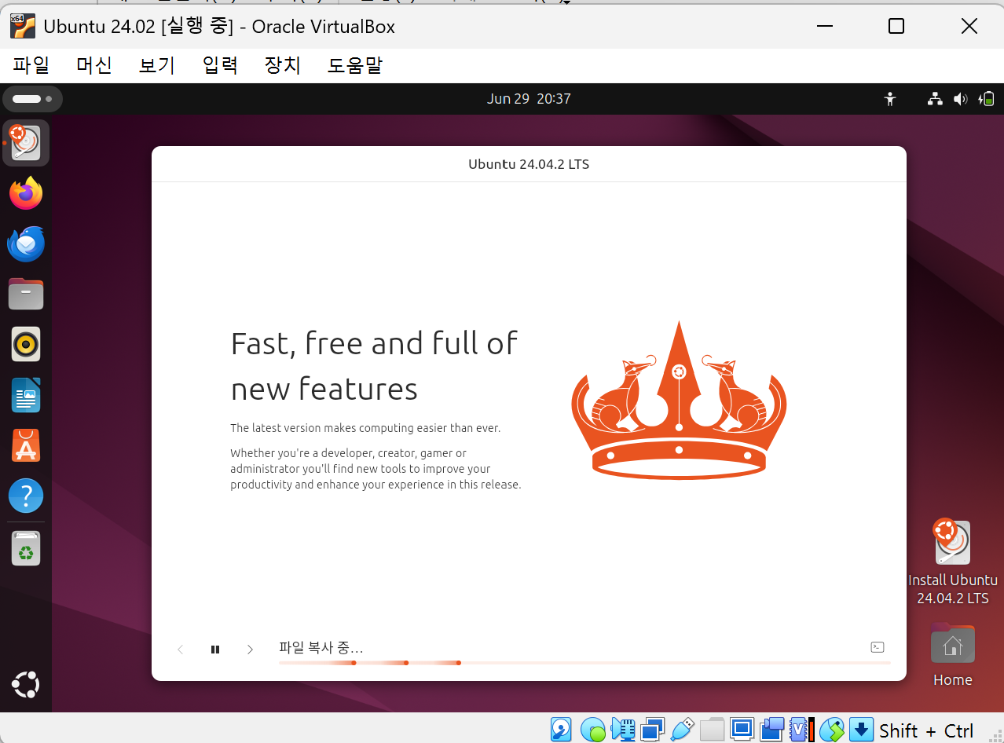The image size is (1004, 743).
Task: Click the volume speaker icon in top bar
Action: (x=960, y=99)
